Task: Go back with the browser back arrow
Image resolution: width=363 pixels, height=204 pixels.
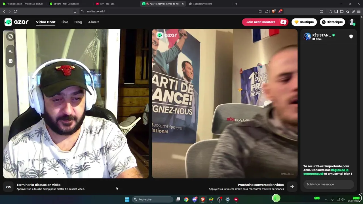Action: (x=4, y=11)
